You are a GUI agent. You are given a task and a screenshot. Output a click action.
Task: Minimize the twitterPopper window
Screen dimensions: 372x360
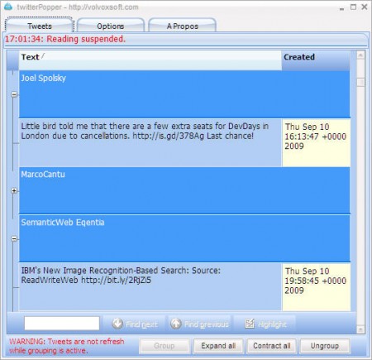(341, 8)
